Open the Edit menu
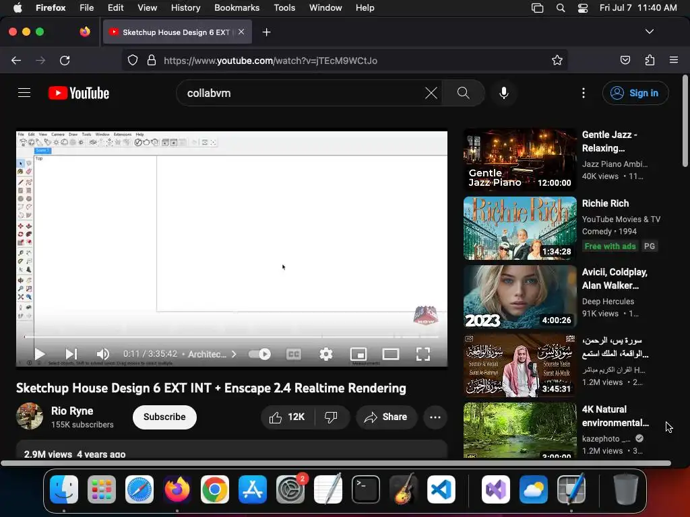This screenshot has width=690, height=517. pyautogui.click(x=116, y=7)
